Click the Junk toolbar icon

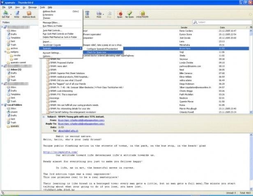[87, 14]
